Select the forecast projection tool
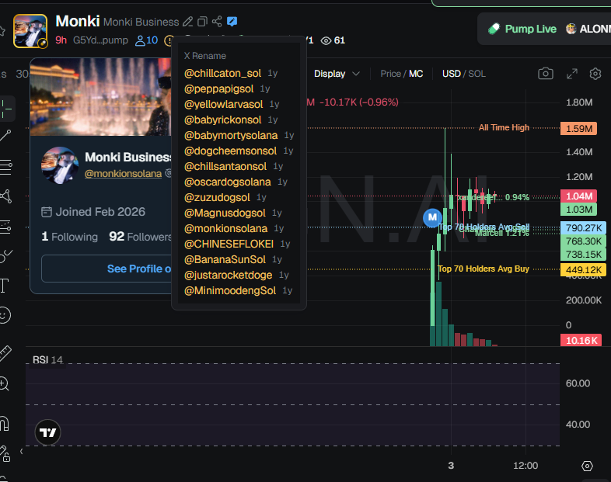 pyautogui.click(x=5, y=227)
